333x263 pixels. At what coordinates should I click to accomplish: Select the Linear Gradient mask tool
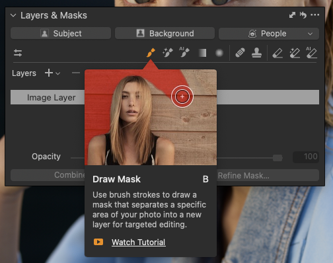click(202, 53)
